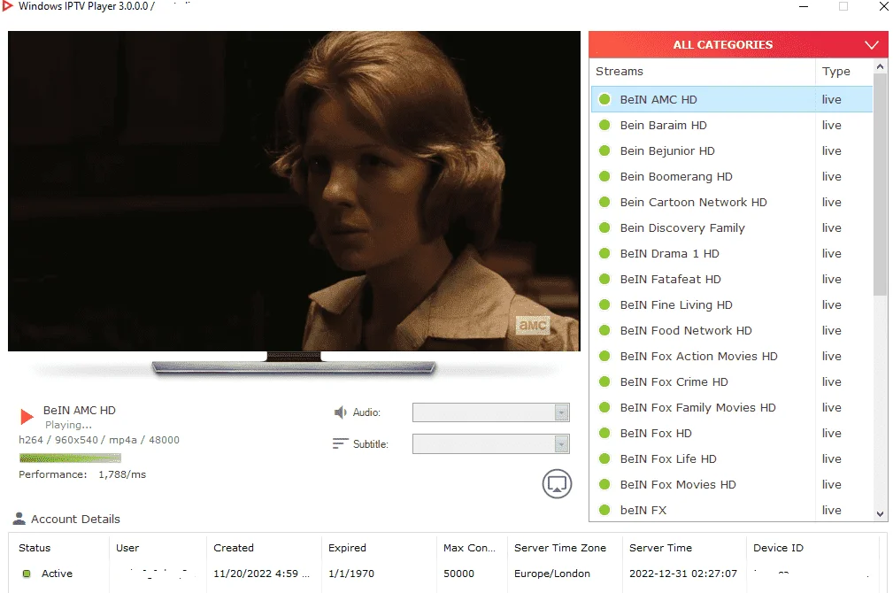Select the beIN FX stream
893x593 pixels.
pyautogui.click(x=732, y=509)
